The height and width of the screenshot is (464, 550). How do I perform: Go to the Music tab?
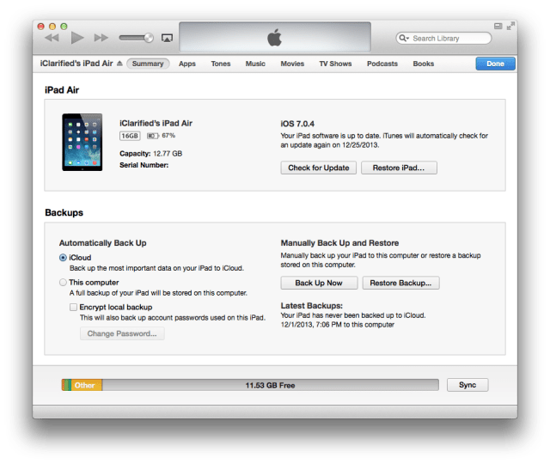255,64
